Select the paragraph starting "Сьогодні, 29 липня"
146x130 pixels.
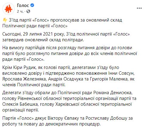point(66,37)
